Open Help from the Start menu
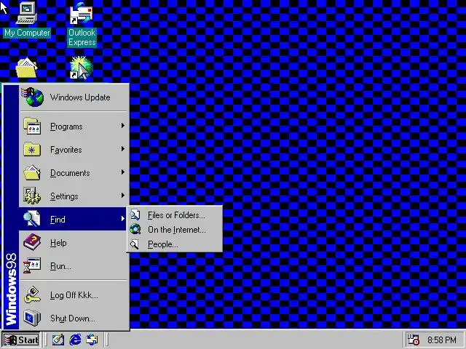 point(73,242)
